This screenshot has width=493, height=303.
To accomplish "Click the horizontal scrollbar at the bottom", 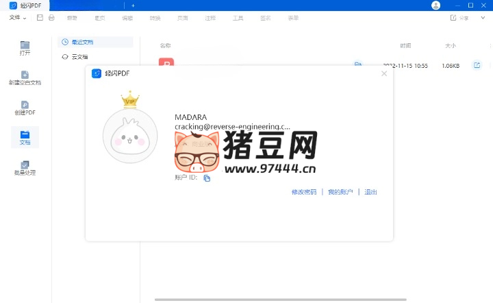I will click(x=281, y=300).
